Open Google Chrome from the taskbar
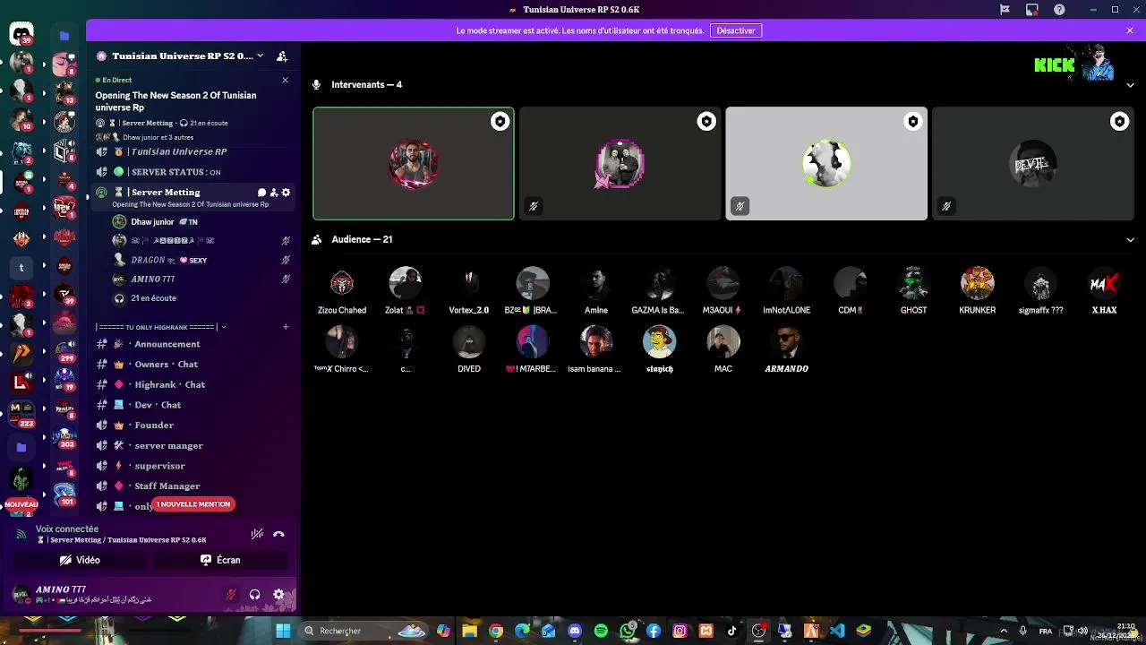Screen dimensions: 1146x645 (496, 631)
